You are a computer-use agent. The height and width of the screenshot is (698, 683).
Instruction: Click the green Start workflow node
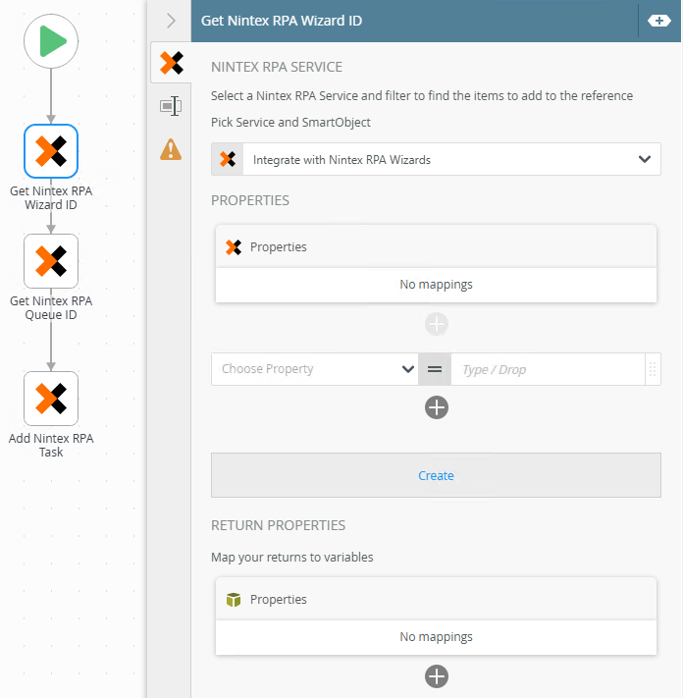point(51,42)
